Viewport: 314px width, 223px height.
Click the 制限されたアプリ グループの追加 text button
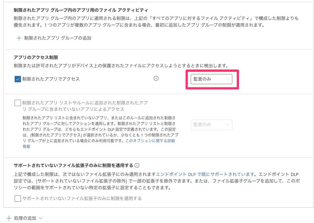point(58,38)
